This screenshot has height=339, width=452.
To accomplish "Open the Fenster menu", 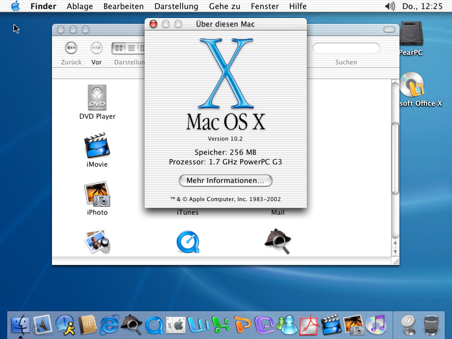I will pyautogui.click(x=264, y=6).
